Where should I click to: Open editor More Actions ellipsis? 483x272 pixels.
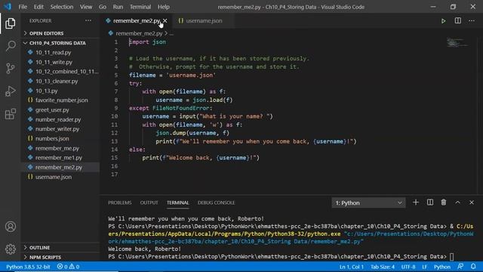[x=472, y=20]
